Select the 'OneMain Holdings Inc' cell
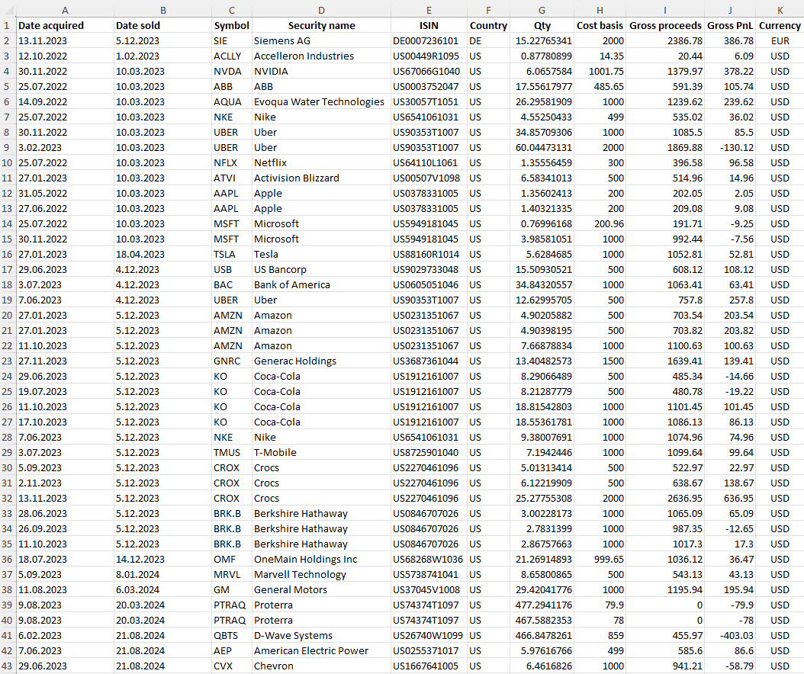Viewport: 804px width, 674px height. 321,559
